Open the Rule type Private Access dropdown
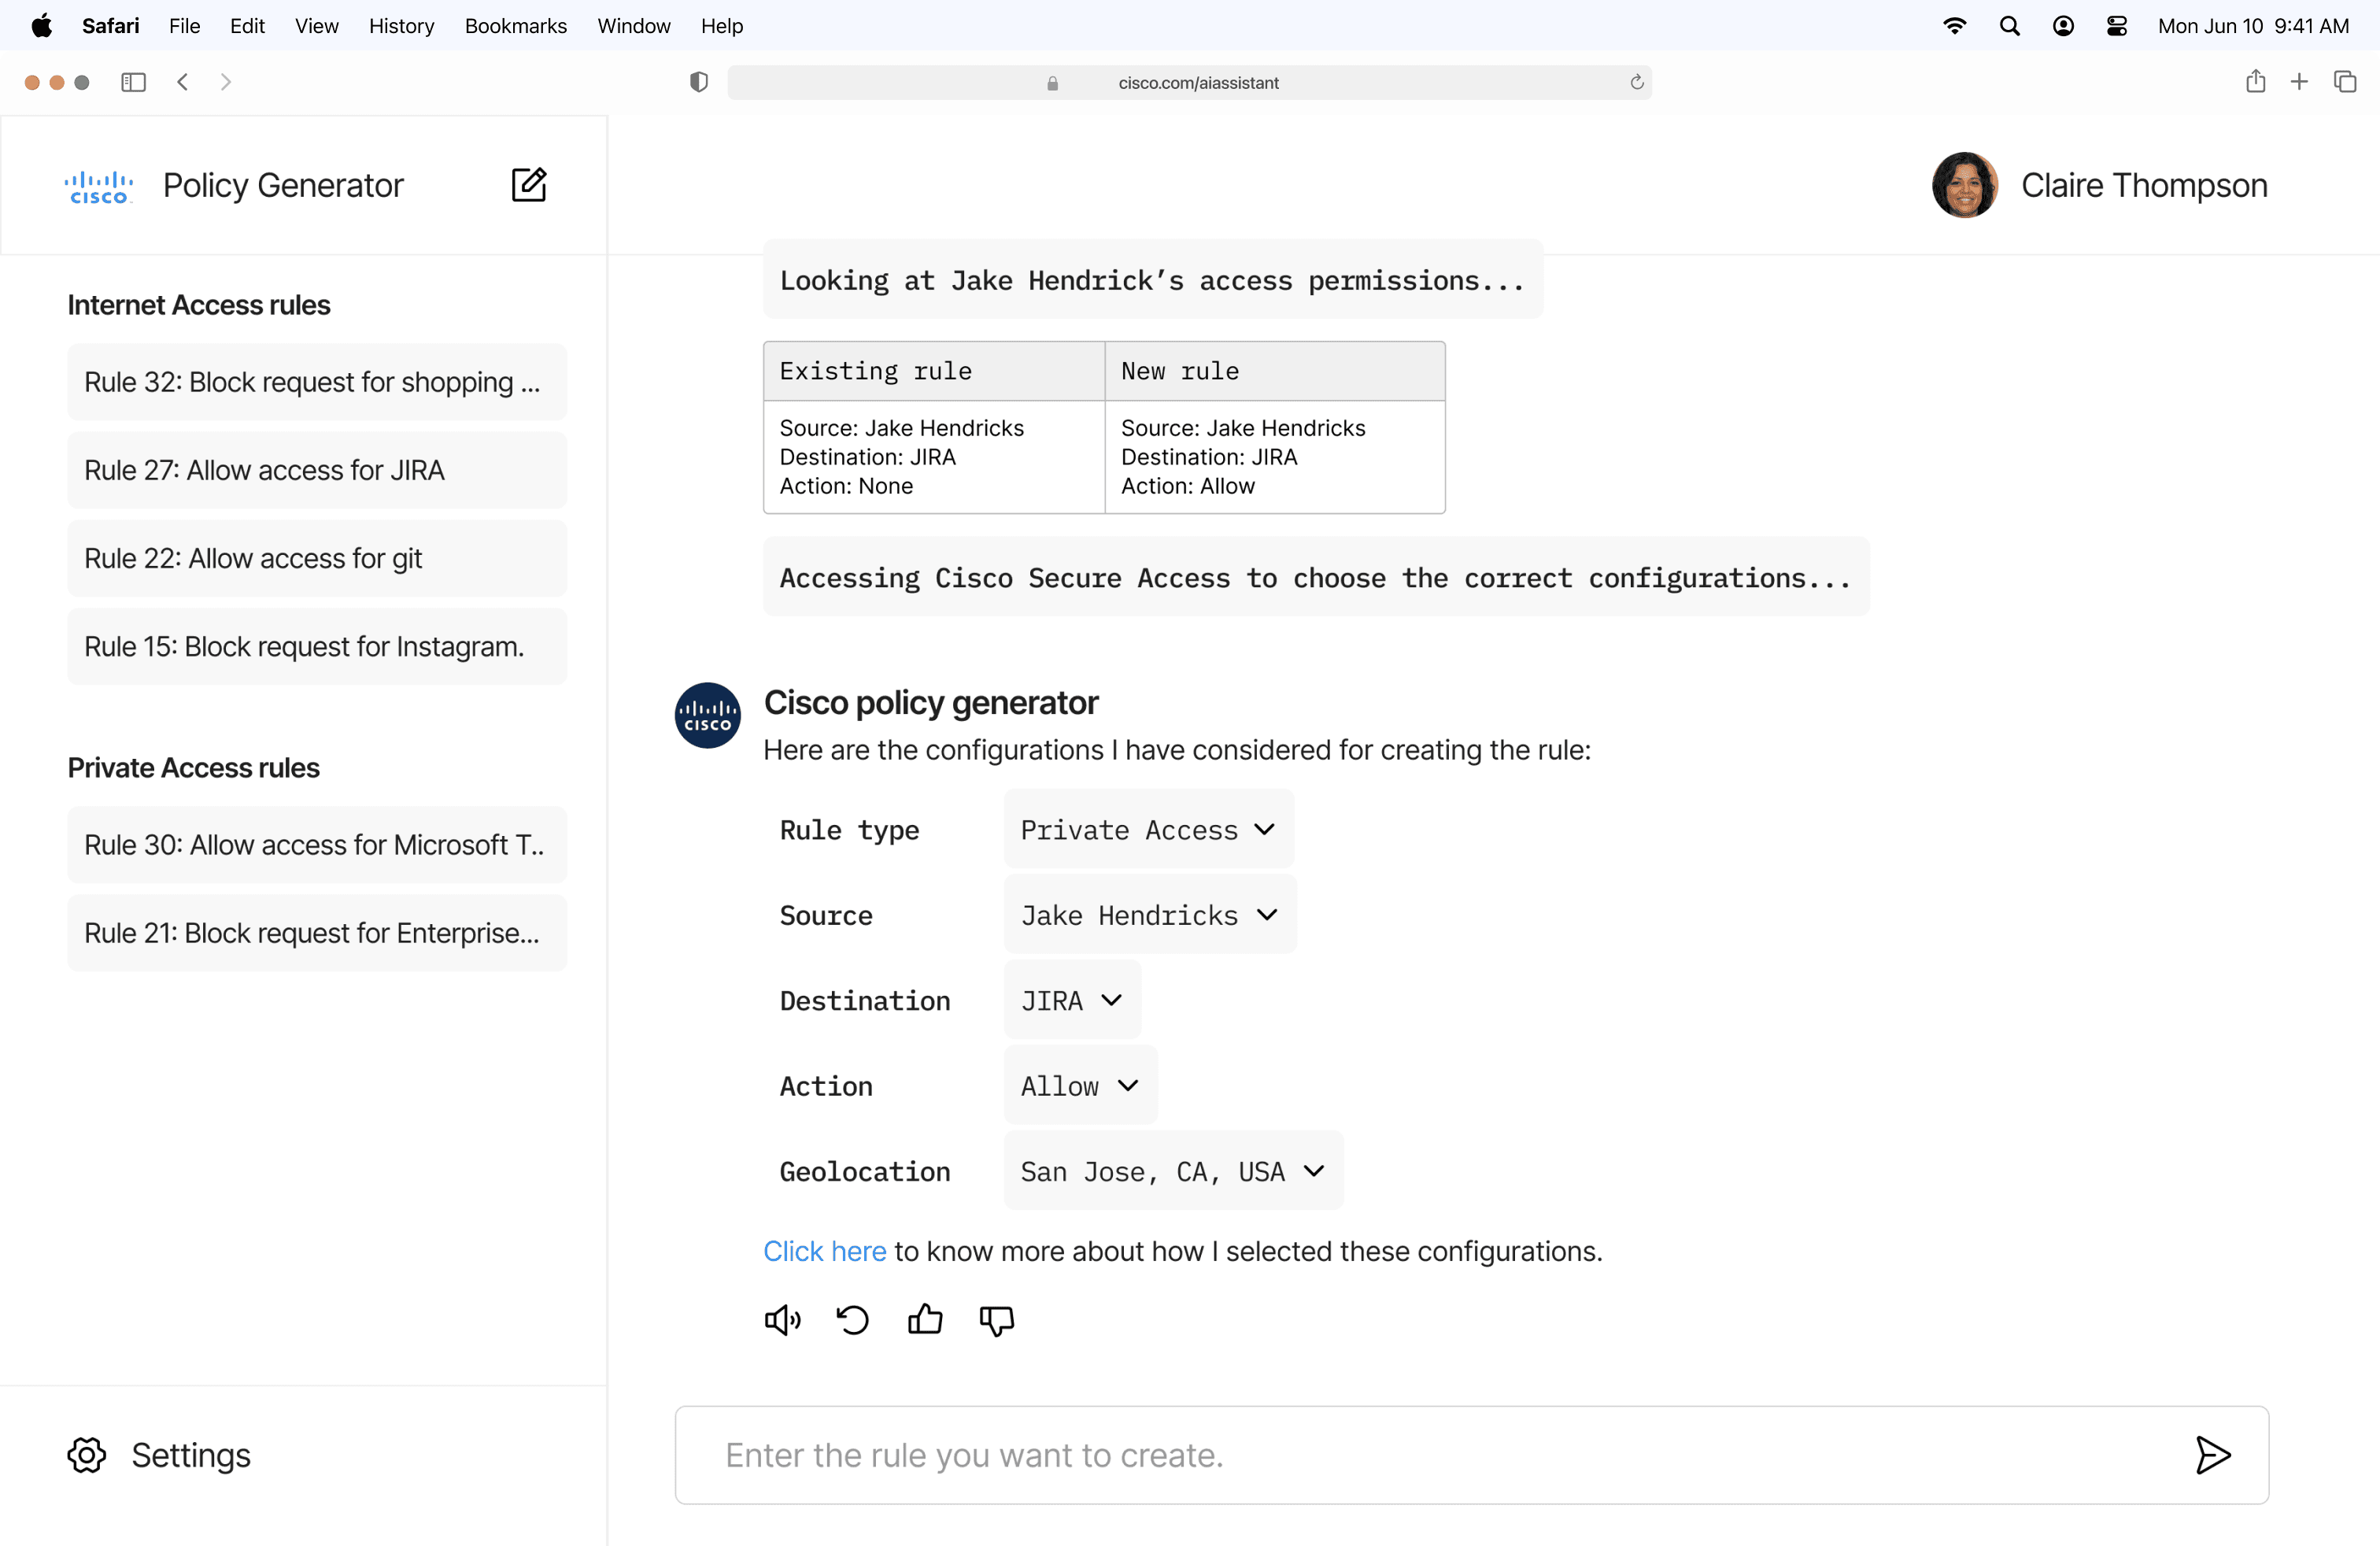This screenshot has height=1546, width=2380. (x=1149, y=829)
